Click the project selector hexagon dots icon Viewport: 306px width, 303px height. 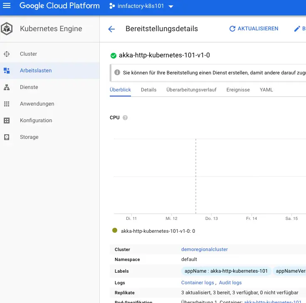coord(112,6)
